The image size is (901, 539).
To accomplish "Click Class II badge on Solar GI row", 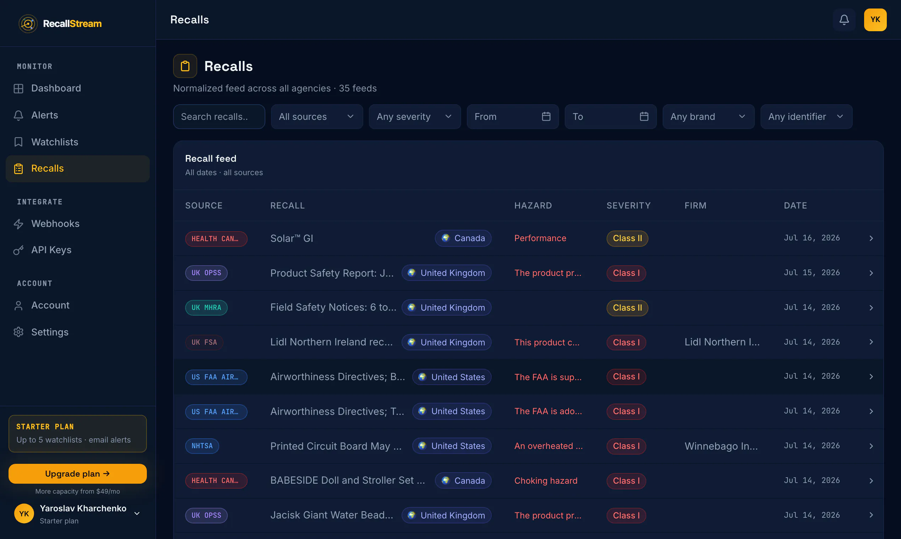I will coord(627,238).
